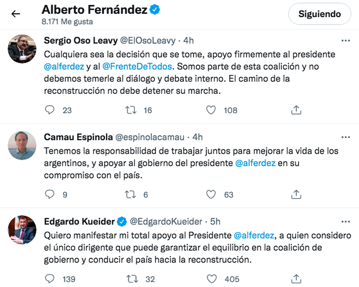Like Camau Espinola's tweet
Viewport: 359px width, 287px height.
coord(211,194)
